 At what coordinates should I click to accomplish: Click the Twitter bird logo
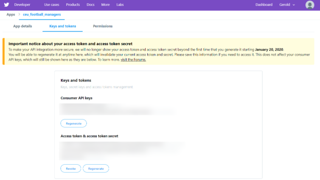pyautogui.click(x=6, y=5)
